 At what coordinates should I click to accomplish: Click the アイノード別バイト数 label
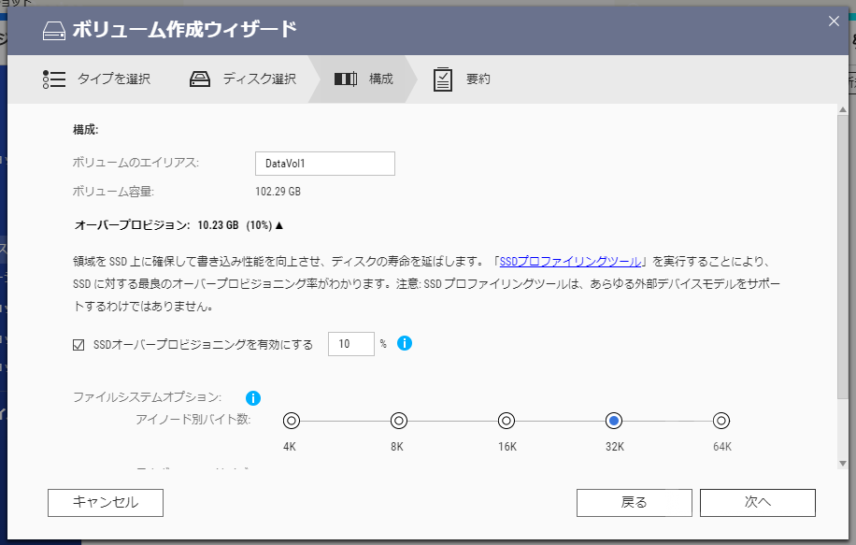(x=193, y=420)
